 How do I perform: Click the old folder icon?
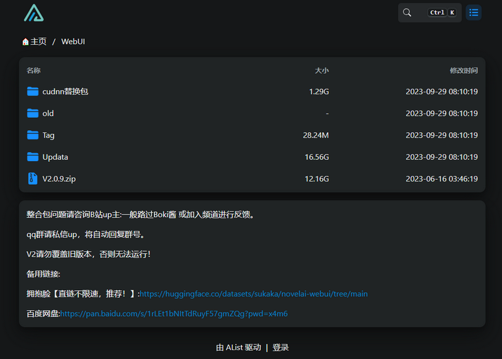pos(33,113)
